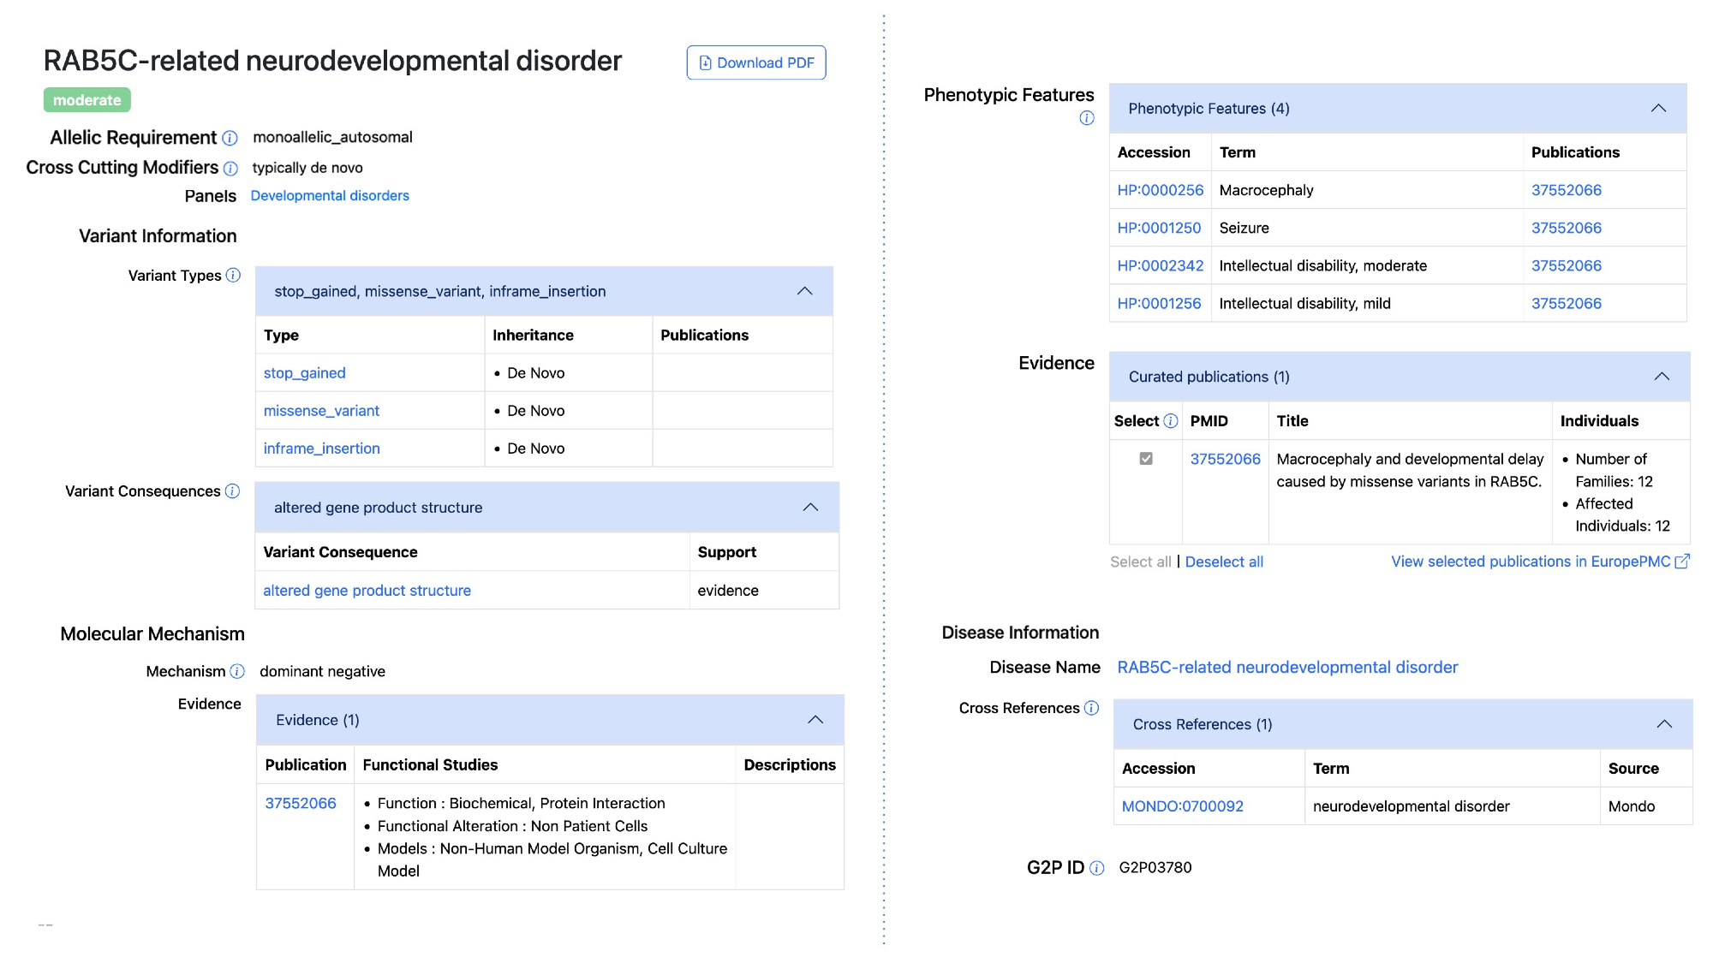The height and width of the screenshot is (963, 1713).
Task: Click the Variant Types info icon
Action: 233,276
